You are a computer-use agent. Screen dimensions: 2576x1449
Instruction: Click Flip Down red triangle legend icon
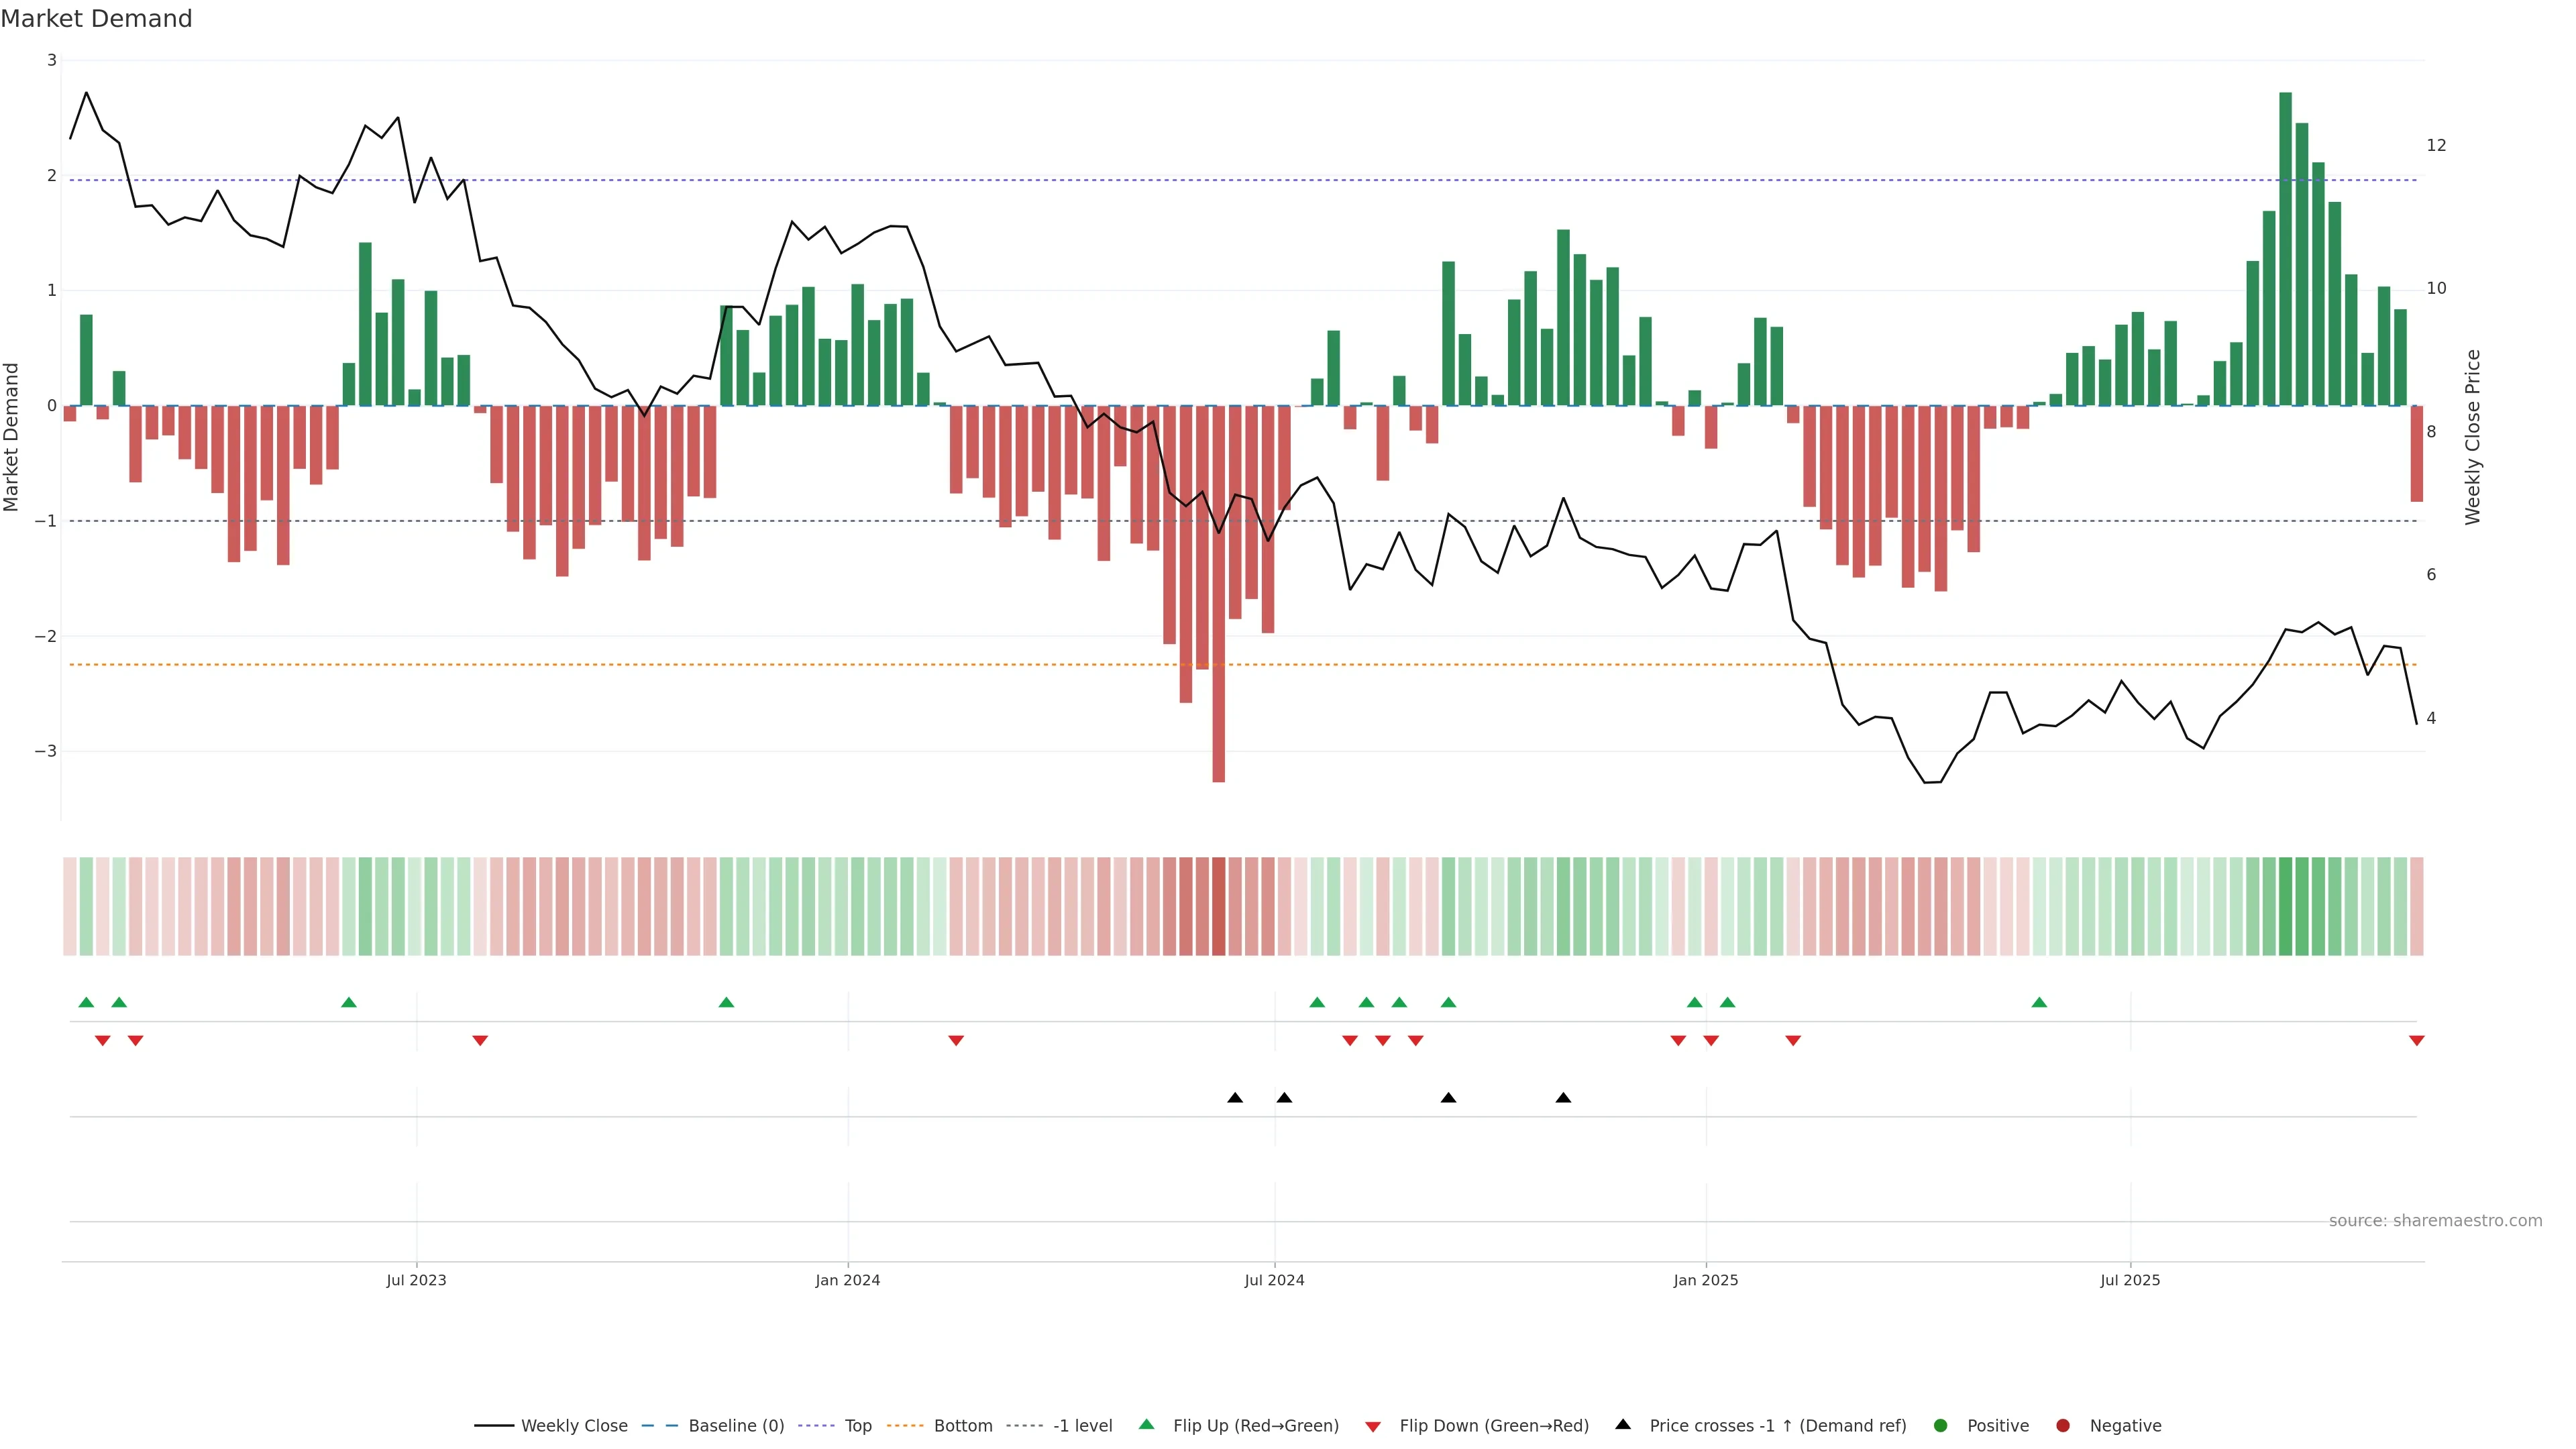[1373, 1427]
